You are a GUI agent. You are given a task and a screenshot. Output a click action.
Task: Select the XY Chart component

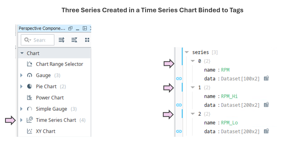coord(46,131)
